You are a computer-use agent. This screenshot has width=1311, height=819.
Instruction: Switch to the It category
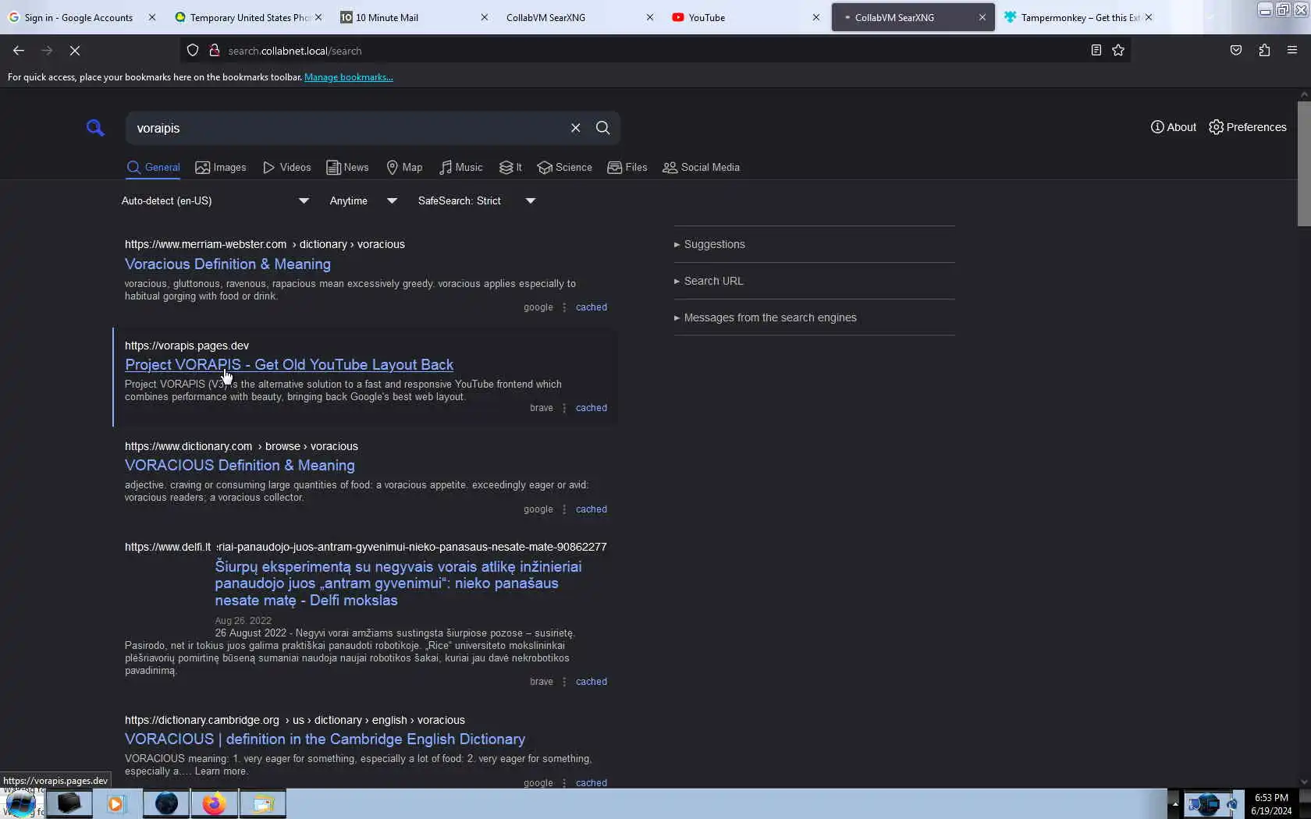pos(510,168)
